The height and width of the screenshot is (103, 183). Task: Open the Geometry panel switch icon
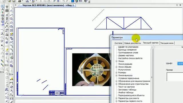pyautogui.click(x=3, y=6)
